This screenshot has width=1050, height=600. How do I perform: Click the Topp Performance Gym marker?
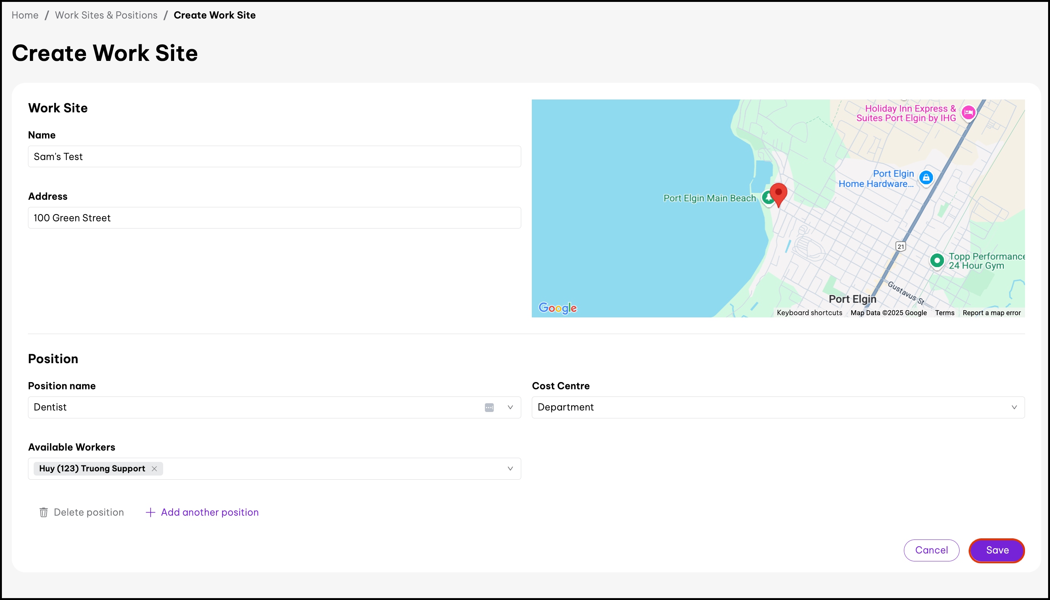pyautogui.click(x=936, y=260)
